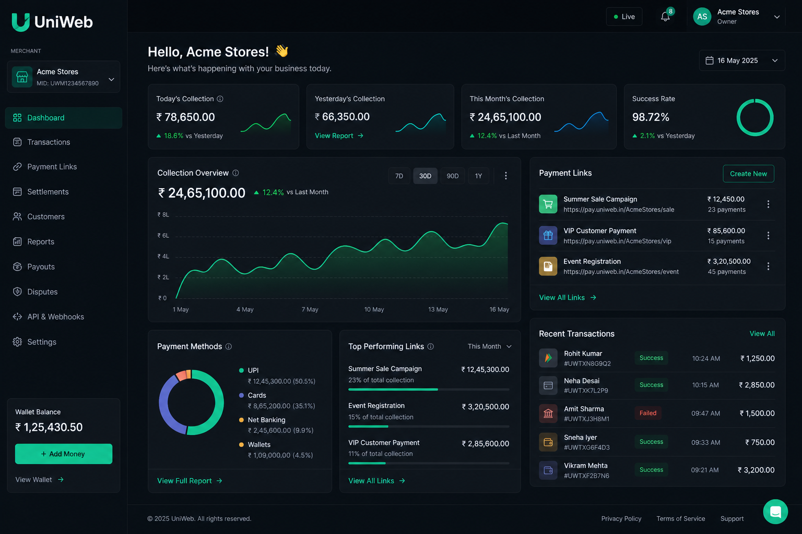Viewport: 802px width, 534px height.
Task: Click the Settings gear icon in sidebar
Action: [x=17, y=342]
